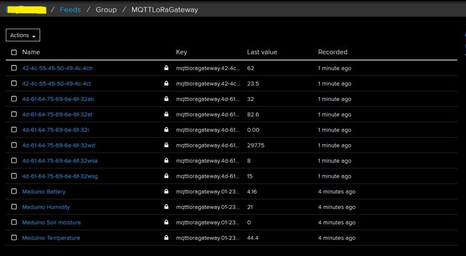466x256 pixels.
Task: Click lock icon for Maduino Soil moisture
Action: (166, 223)
